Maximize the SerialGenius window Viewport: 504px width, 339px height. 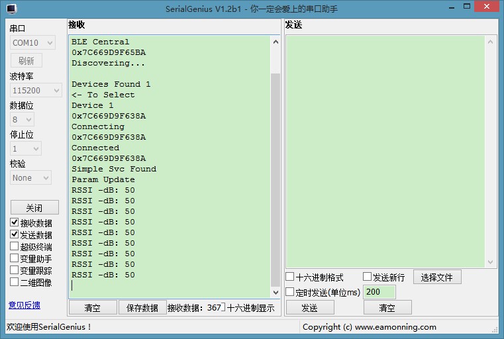click(x=467, y=7)
